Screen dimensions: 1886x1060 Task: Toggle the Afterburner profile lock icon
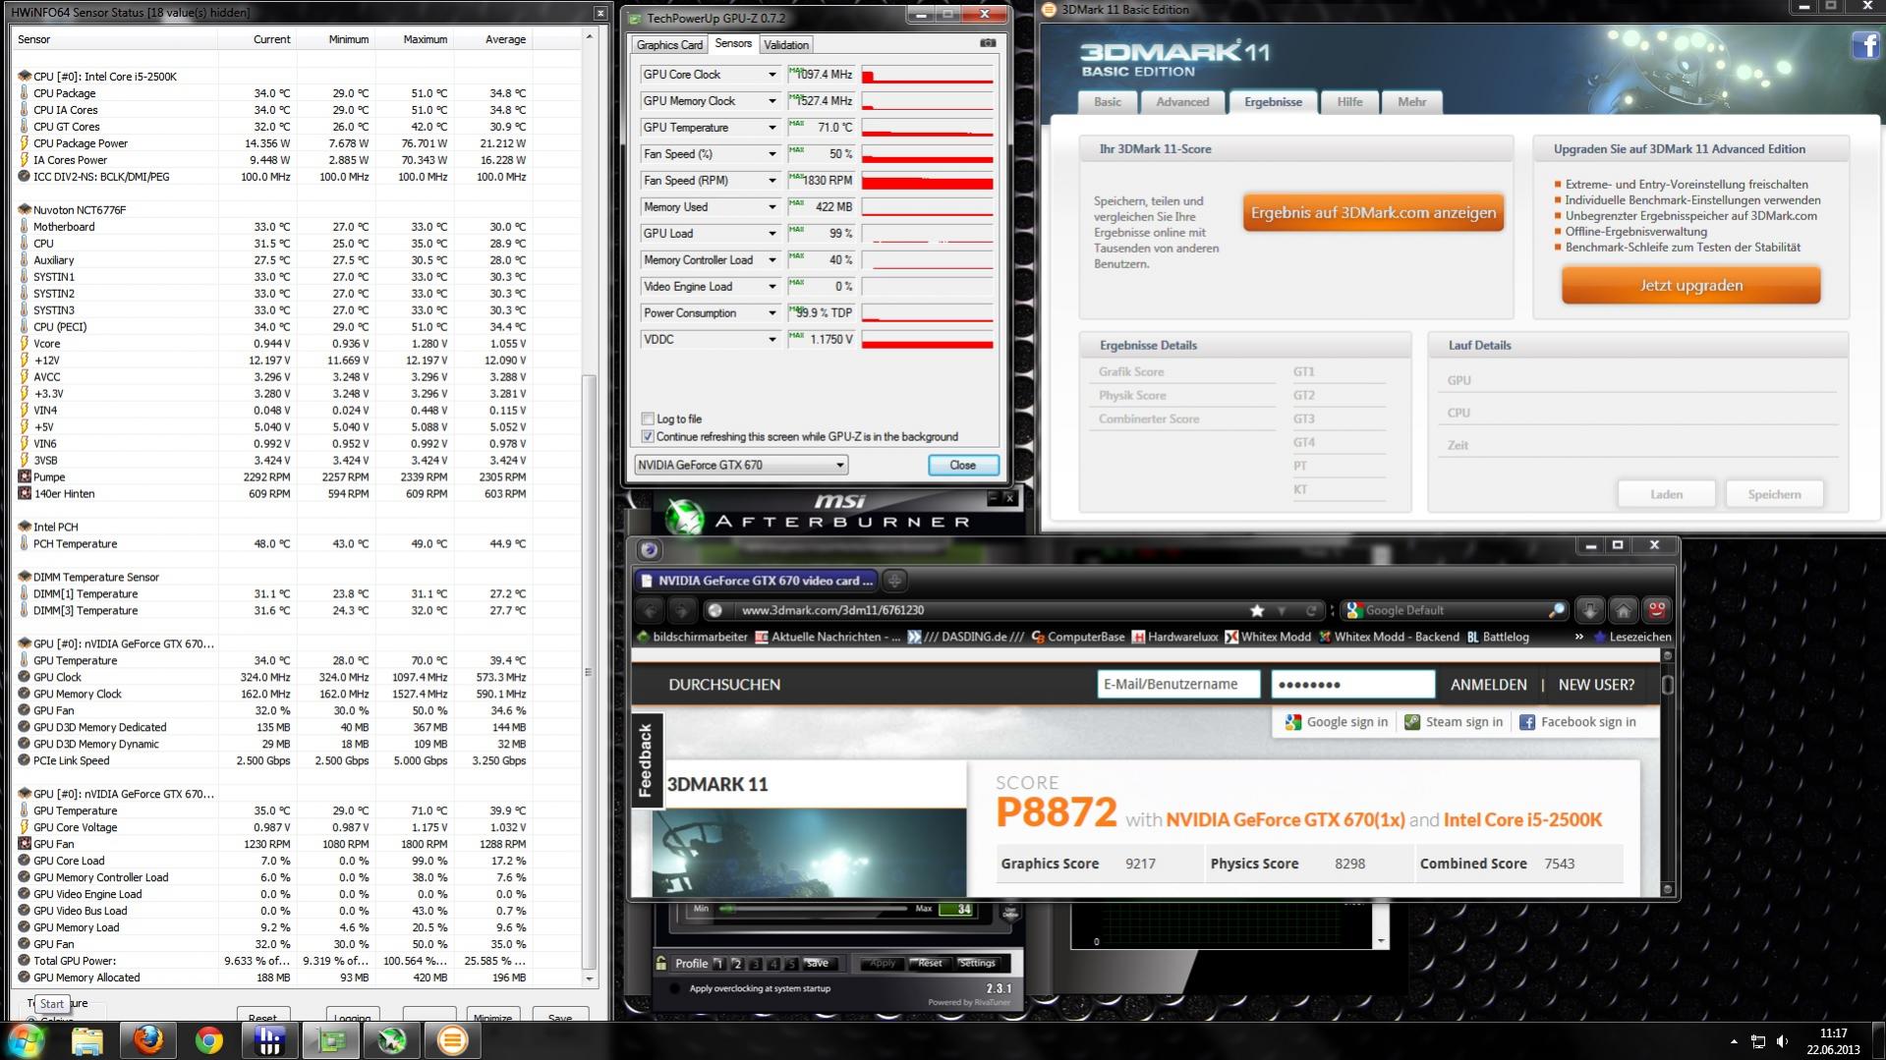coord(661,963)
